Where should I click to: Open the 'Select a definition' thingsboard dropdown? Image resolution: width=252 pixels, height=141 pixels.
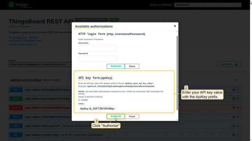[208, 5]
